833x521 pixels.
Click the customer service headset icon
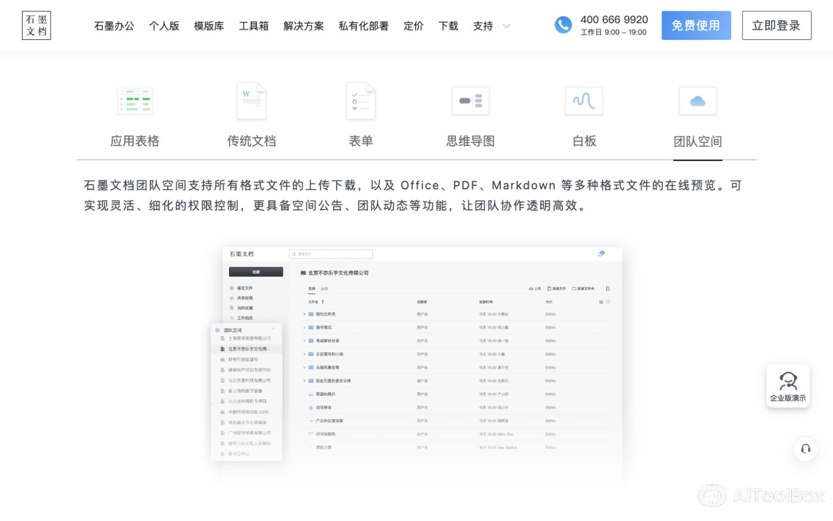805,449
